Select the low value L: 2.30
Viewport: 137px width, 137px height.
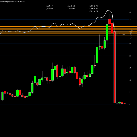tap(71, 9)
